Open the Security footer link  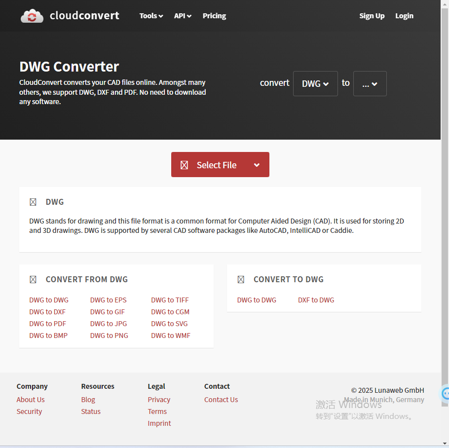click(29, 411)
